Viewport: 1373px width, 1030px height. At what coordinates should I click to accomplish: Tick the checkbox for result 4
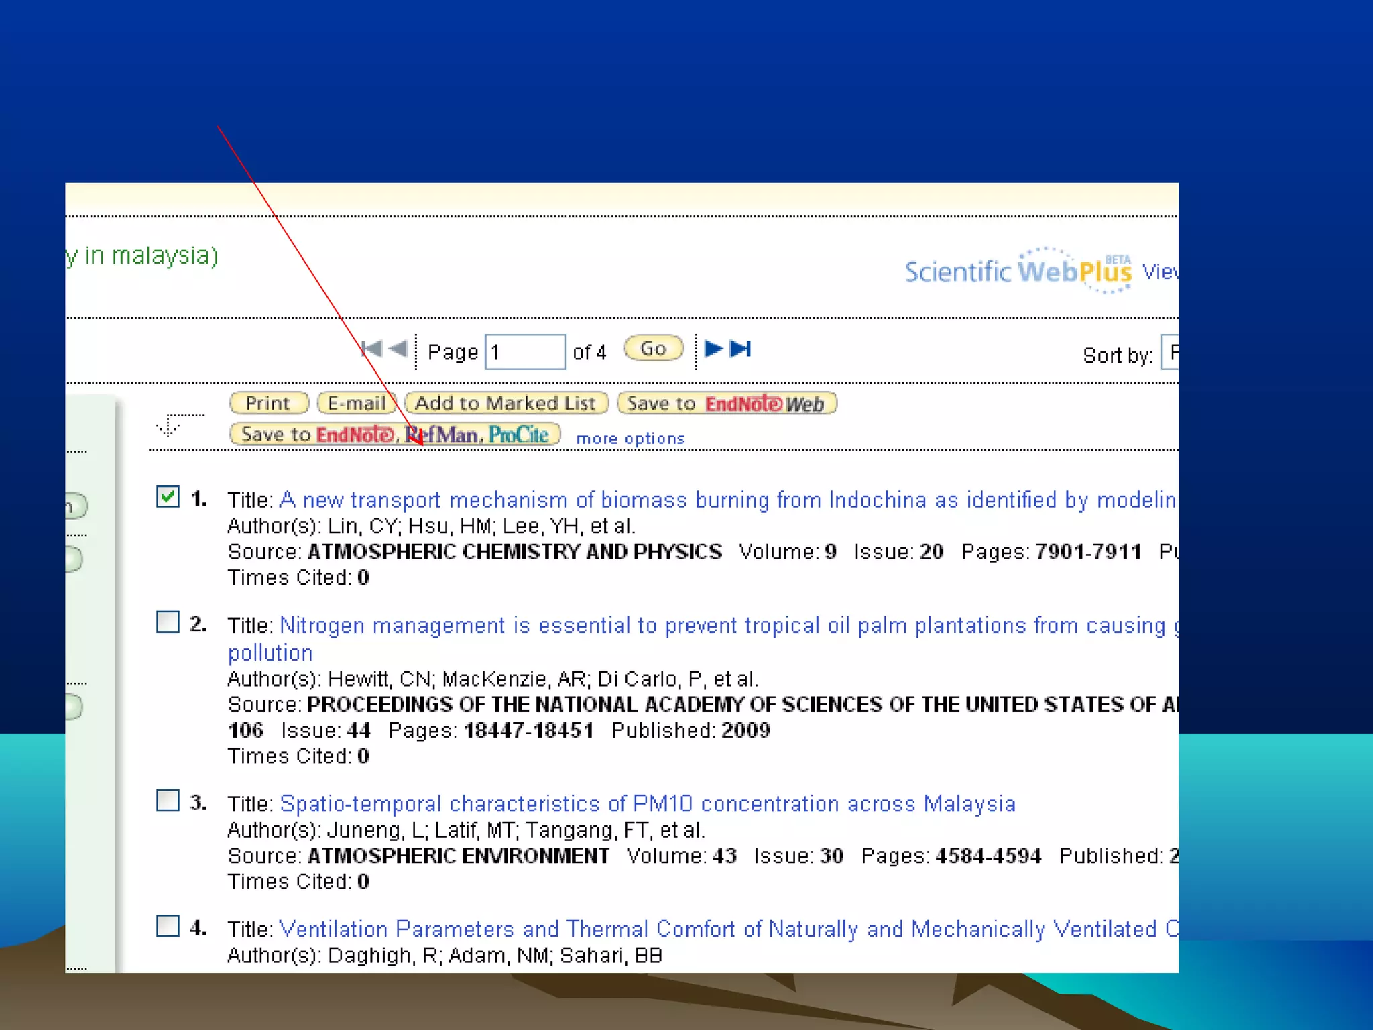point(168,926)
